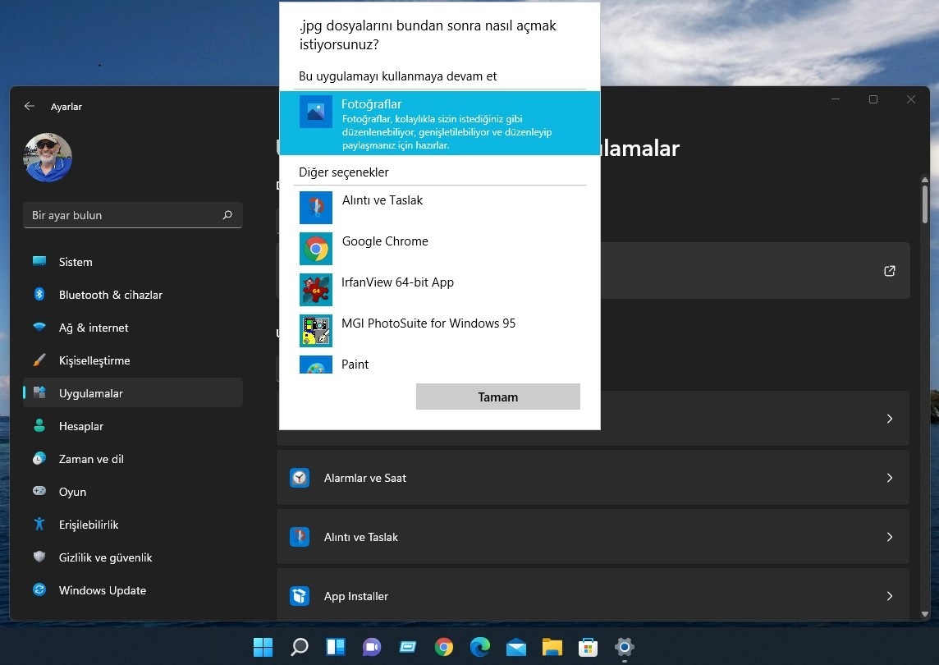Open Microsoft Edge from taskbar
The image size is (939, 665).
point(479,647)
